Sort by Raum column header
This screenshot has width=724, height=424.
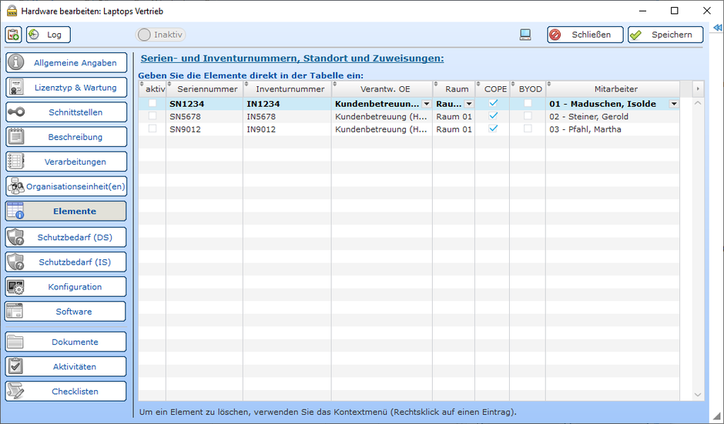[x=454, y=89]
